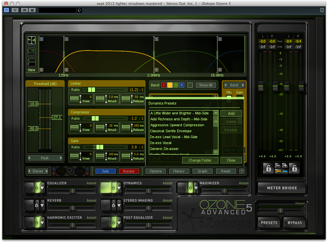Click the Gate Ratio slider
The height and width of the screenshot is (243, 328).
(105, 147)
